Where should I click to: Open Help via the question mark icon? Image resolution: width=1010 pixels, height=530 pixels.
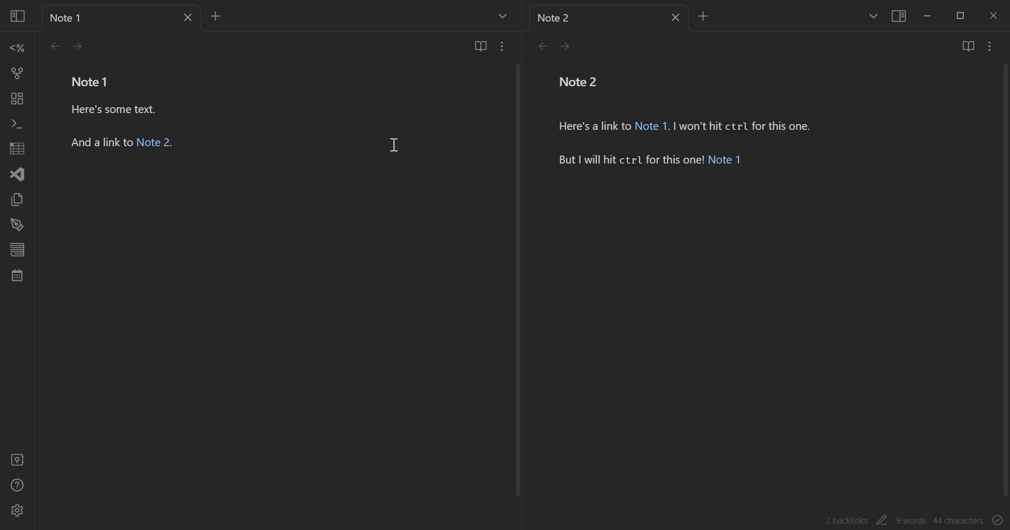tap(17, 485)
